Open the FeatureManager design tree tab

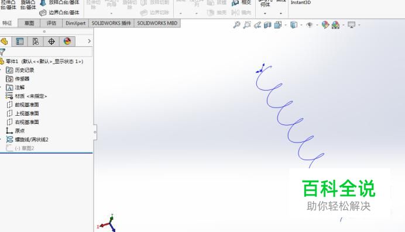[x=5, y=41]
